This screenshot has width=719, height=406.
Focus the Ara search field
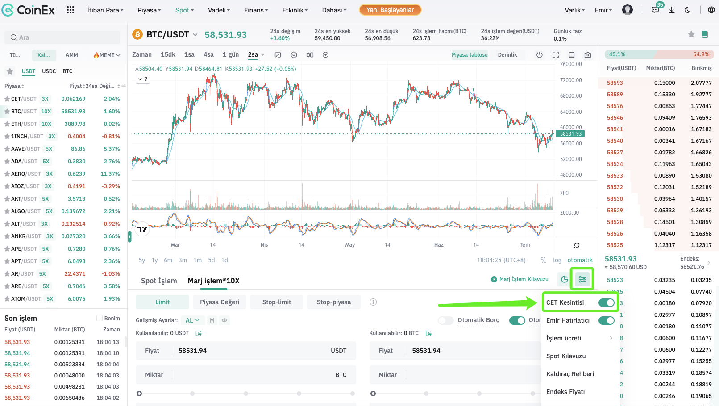coord(62,37)
